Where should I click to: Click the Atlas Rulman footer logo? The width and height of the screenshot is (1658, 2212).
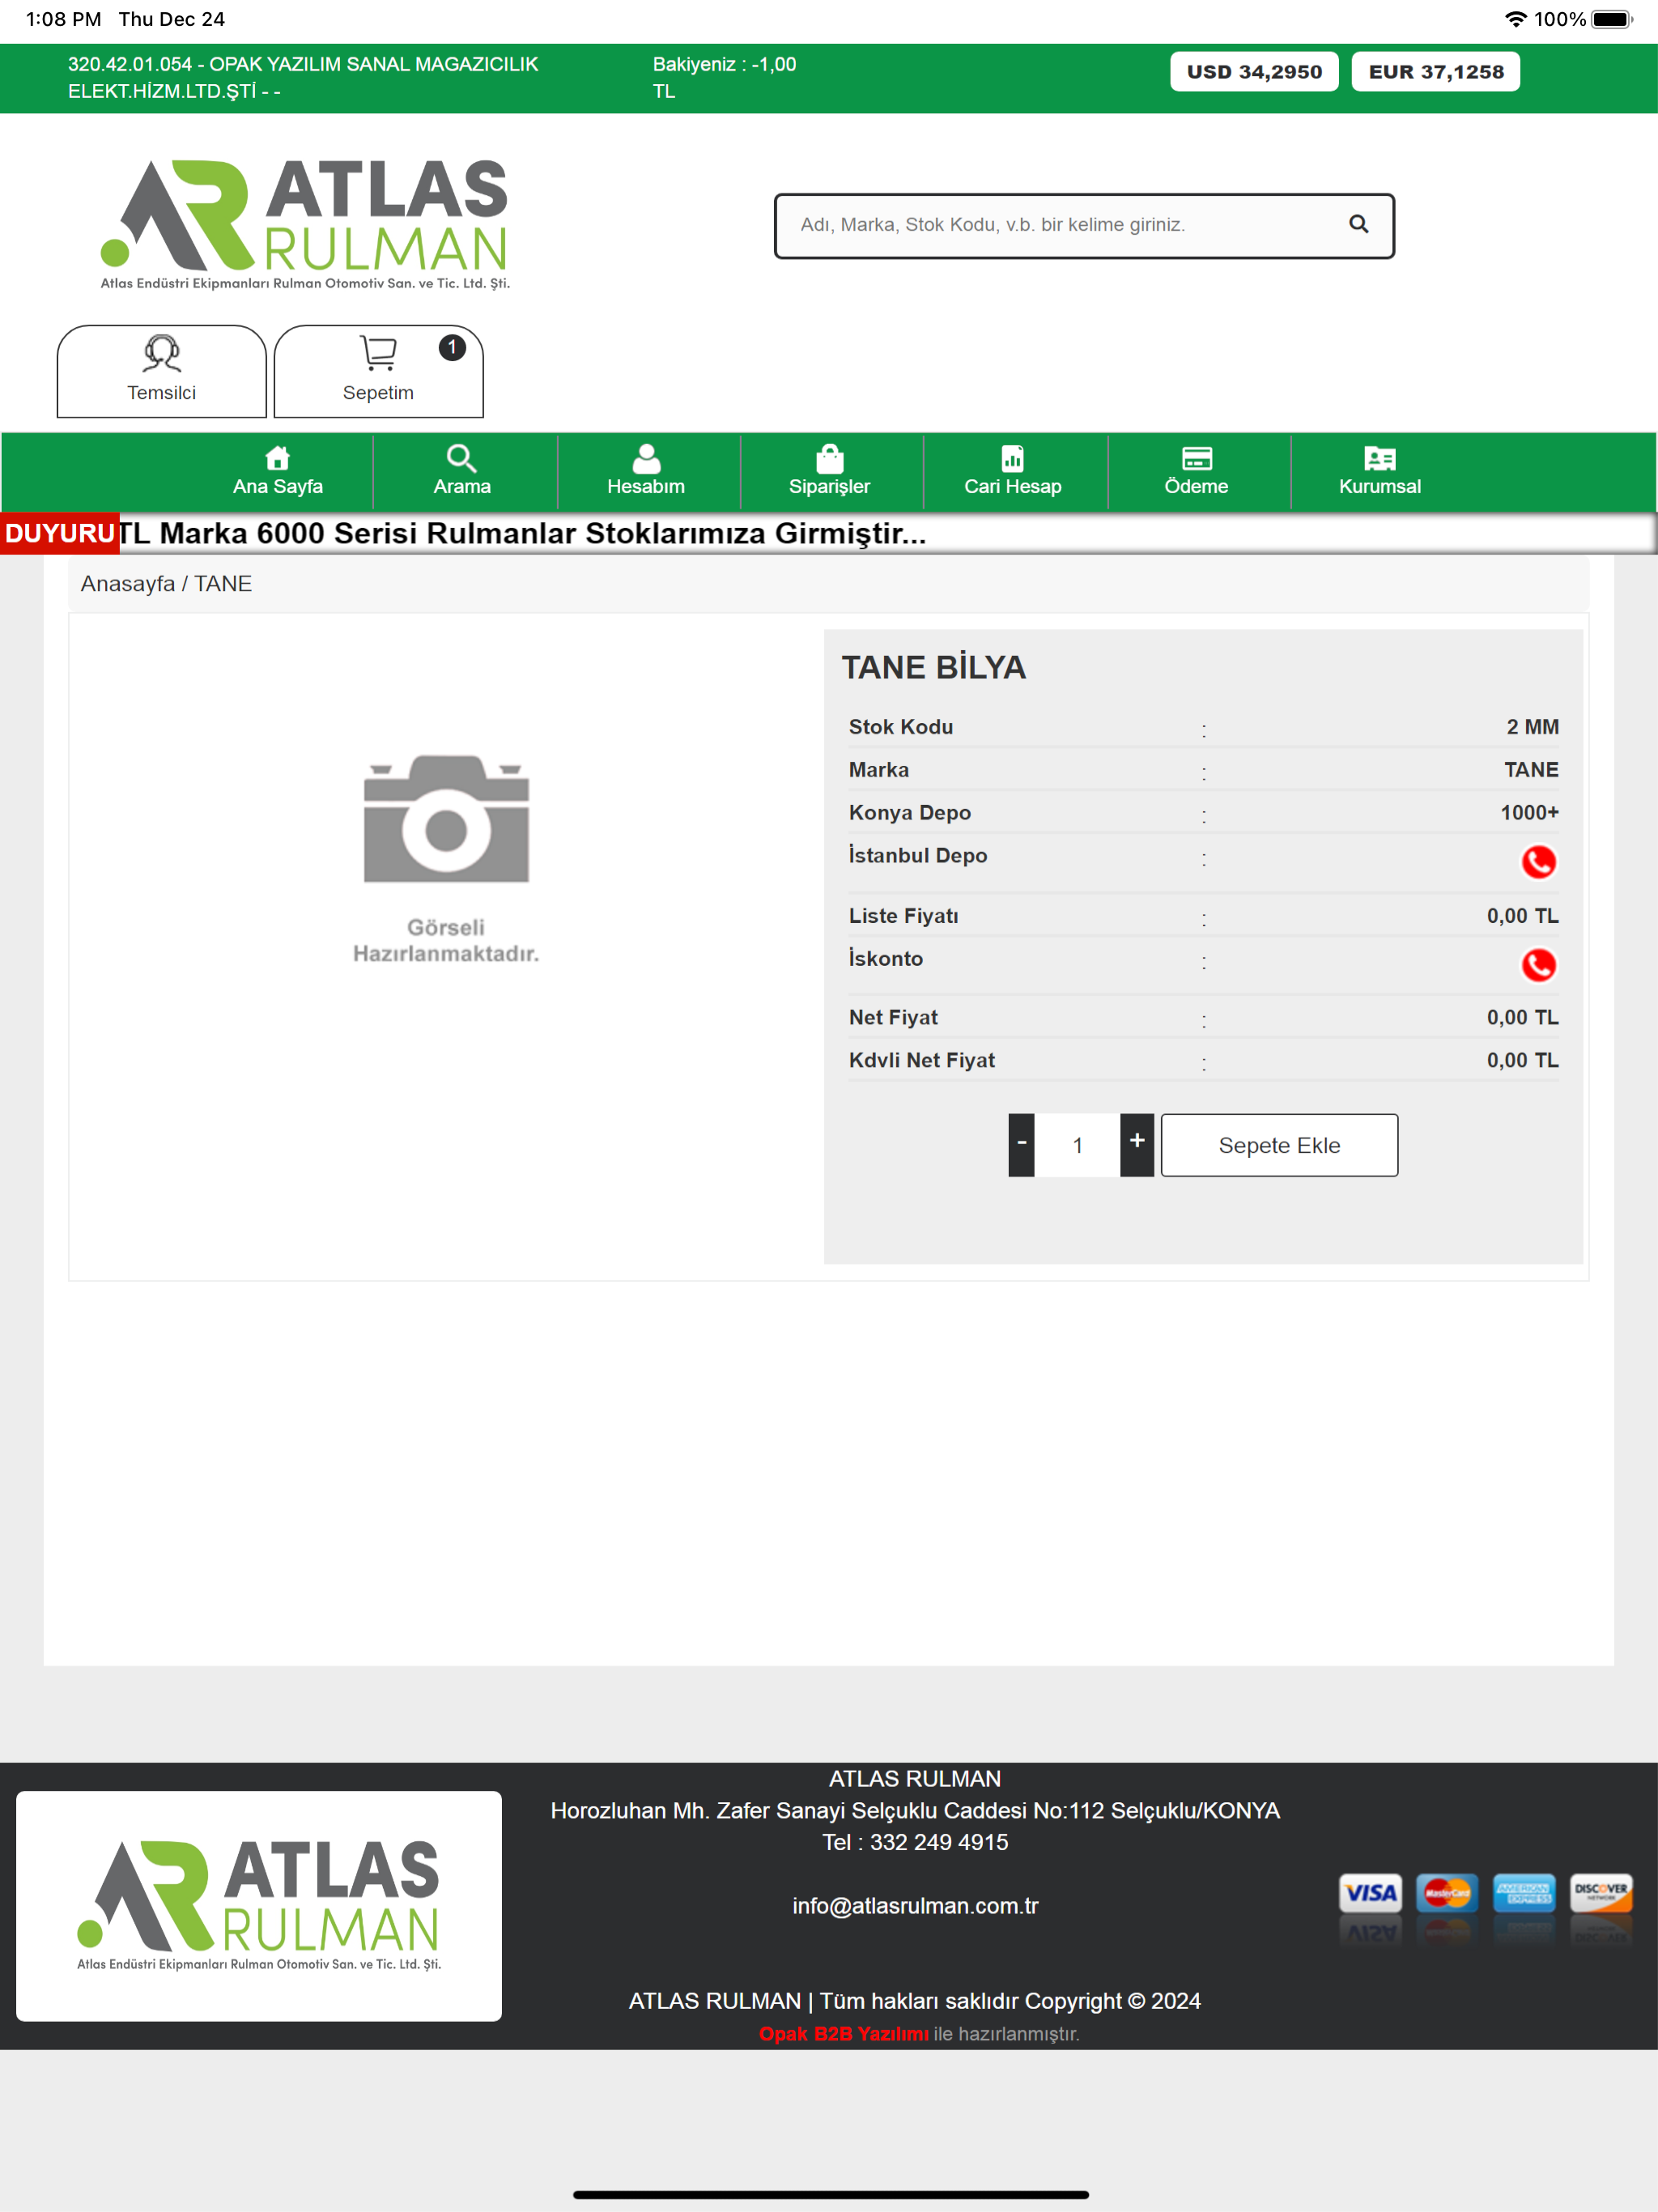[x=259, y=1906]
